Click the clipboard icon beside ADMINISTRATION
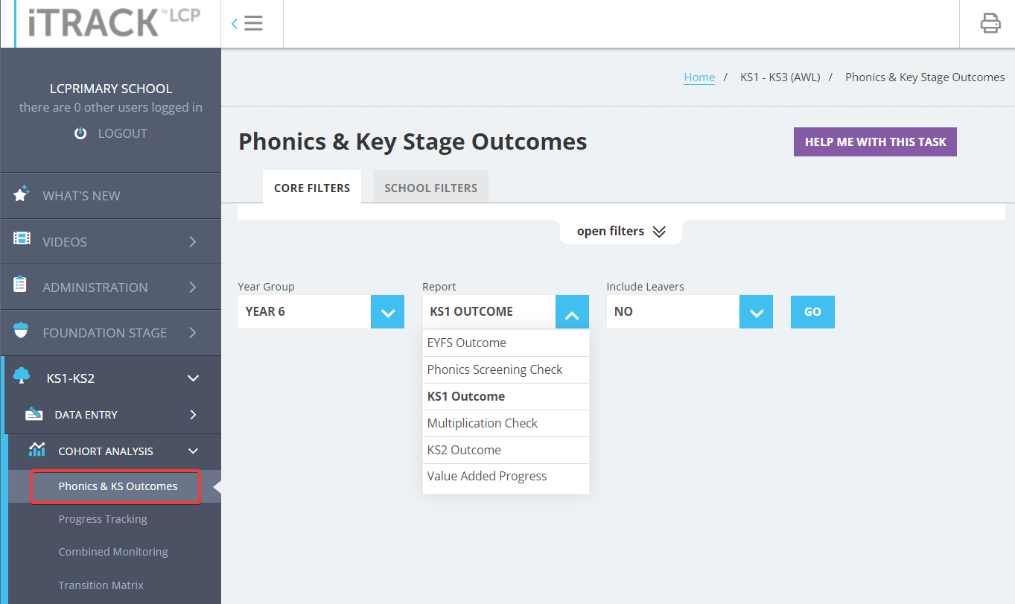The height and width of the screenshot is (604, 1015). [22, 287]
